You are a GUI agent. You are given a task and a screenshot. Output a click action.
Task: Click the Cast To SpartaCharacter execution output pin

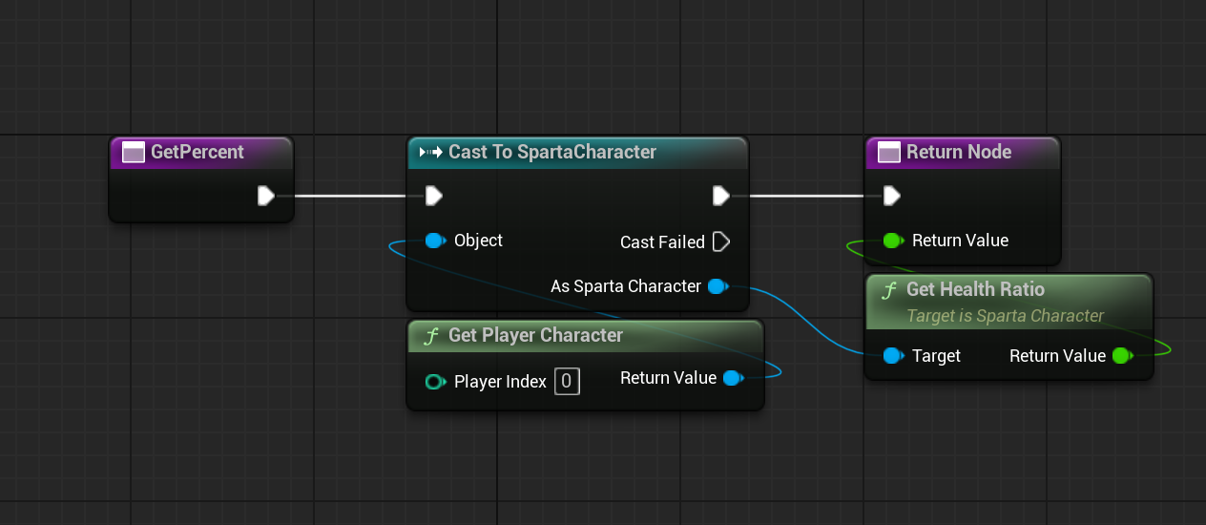[x=721, y=196]
